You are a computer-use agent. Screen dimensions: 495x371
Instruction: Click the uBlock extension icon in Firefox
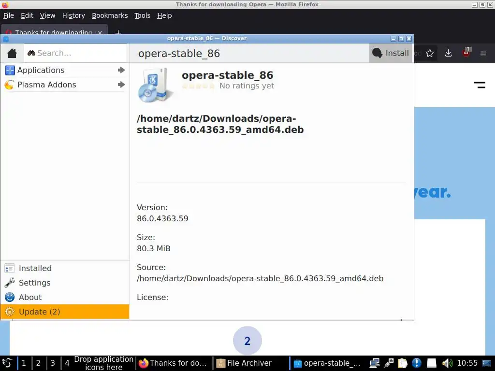466,52
